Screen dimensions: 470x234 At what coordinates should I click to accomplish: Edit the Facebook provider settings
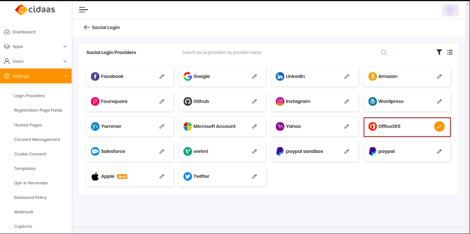pyautogui.click(x=162, y=76)
